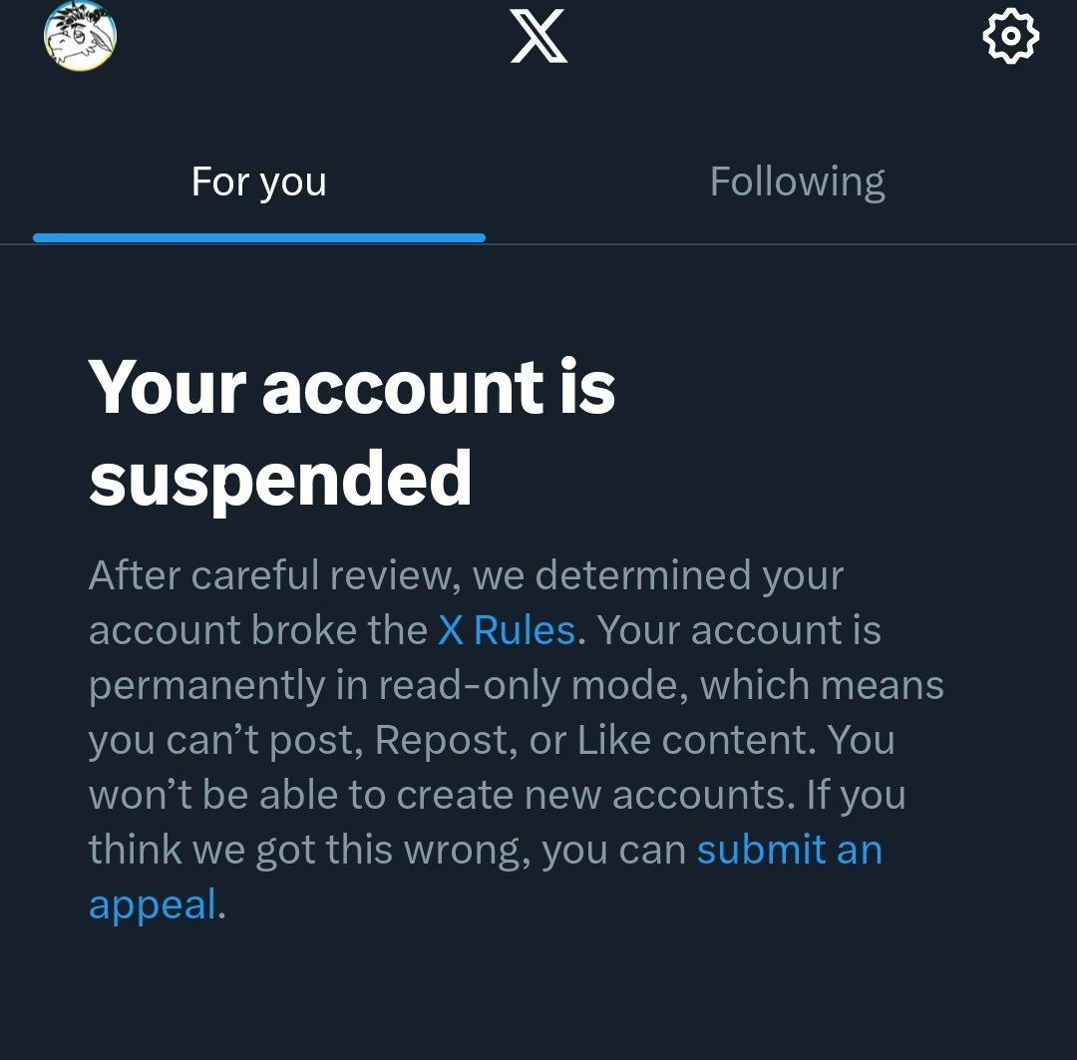1077x1060 pixels.
Task: Open the profile avatar menu
Action: click(80, 36)
